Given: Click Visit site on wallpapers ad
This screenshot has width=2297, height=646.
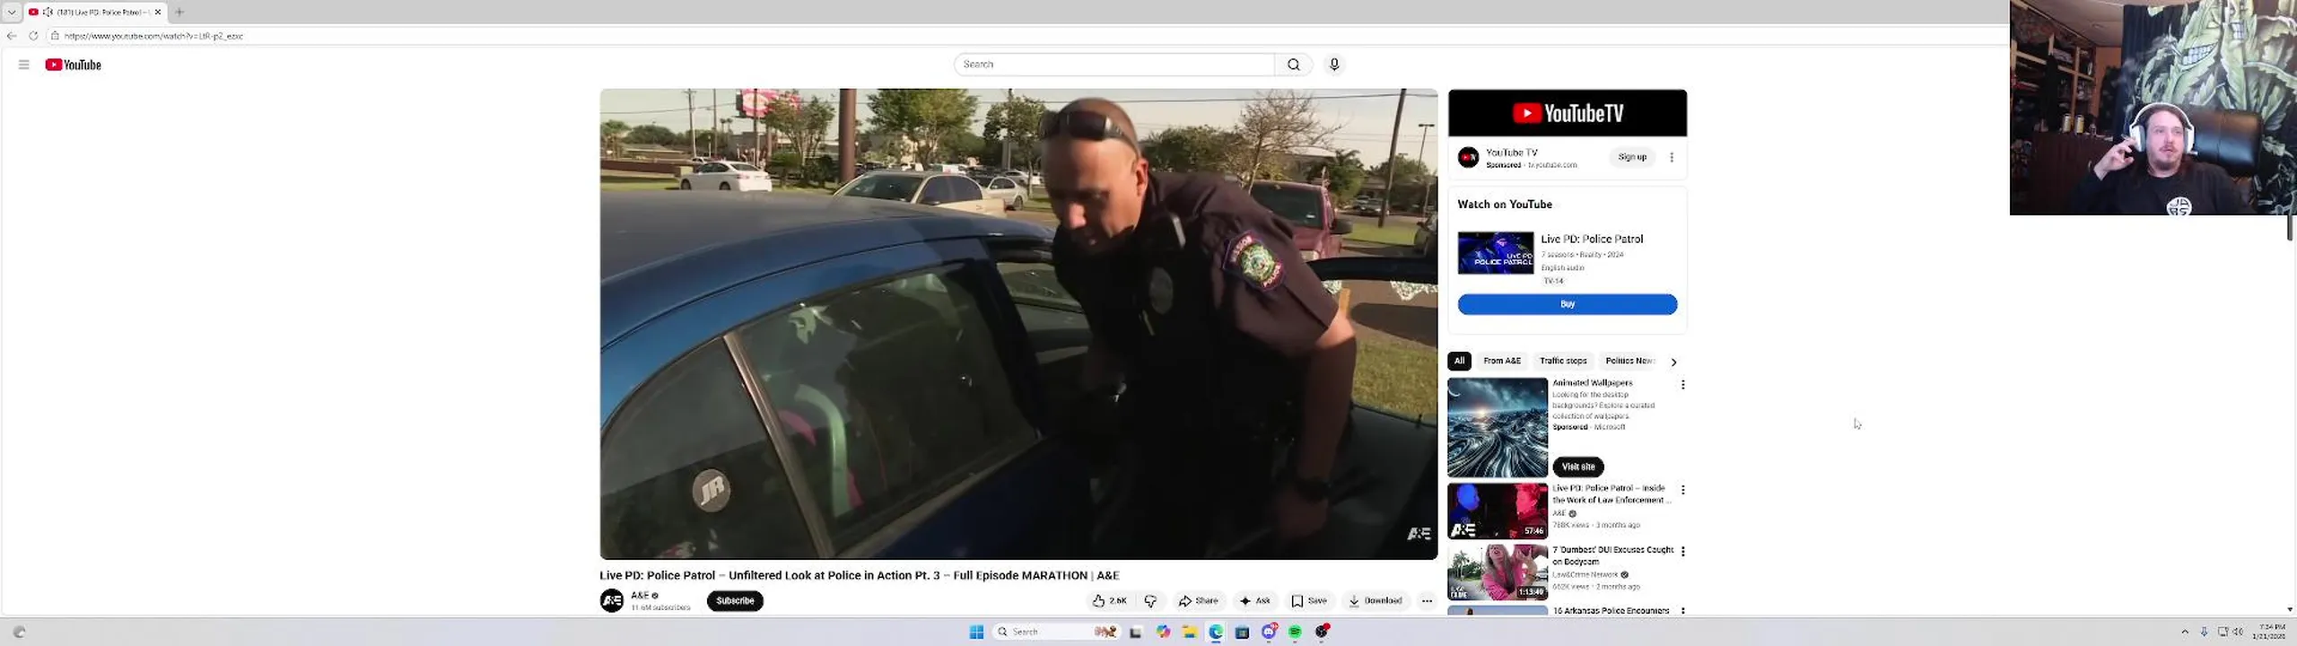Looking at the screenshot, I should point(1578,467).
